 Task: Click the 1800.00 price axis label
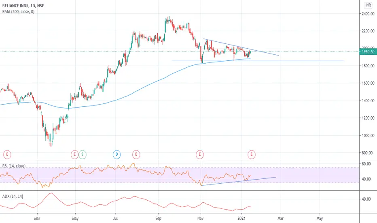[x=368, y=66]
